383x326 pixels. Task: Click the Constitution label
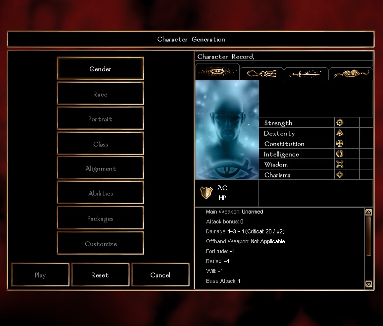coord(284,144)
